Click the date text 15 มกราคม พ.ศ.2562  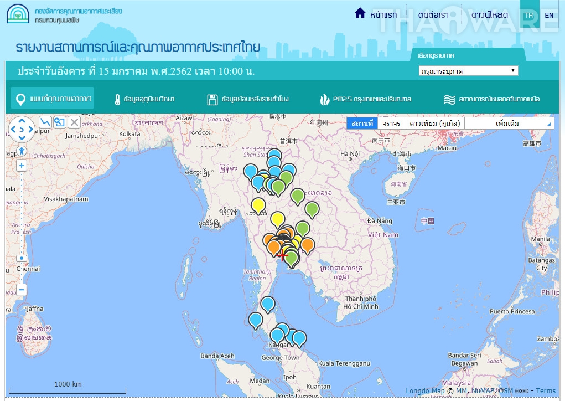145,71
